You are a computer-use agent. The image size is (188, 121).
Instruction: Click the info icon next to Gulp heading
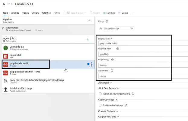[x=107, y=21]
